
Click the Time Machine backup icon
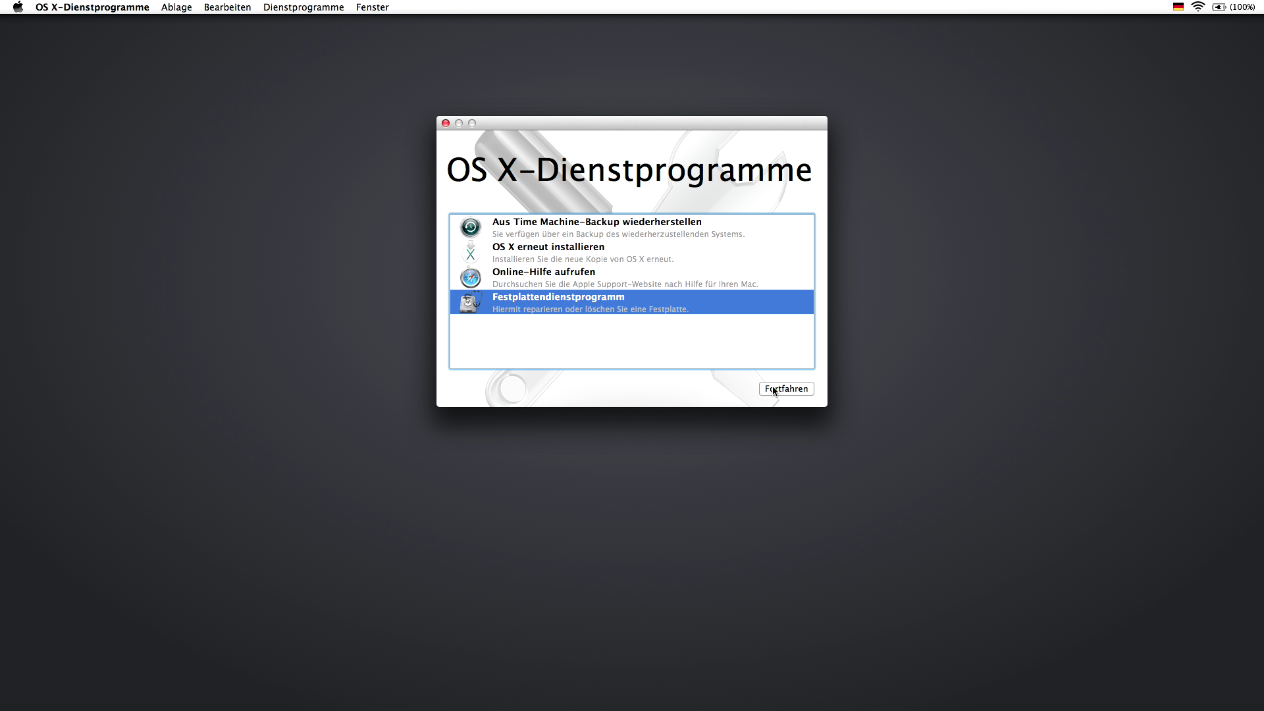[470, 228]
